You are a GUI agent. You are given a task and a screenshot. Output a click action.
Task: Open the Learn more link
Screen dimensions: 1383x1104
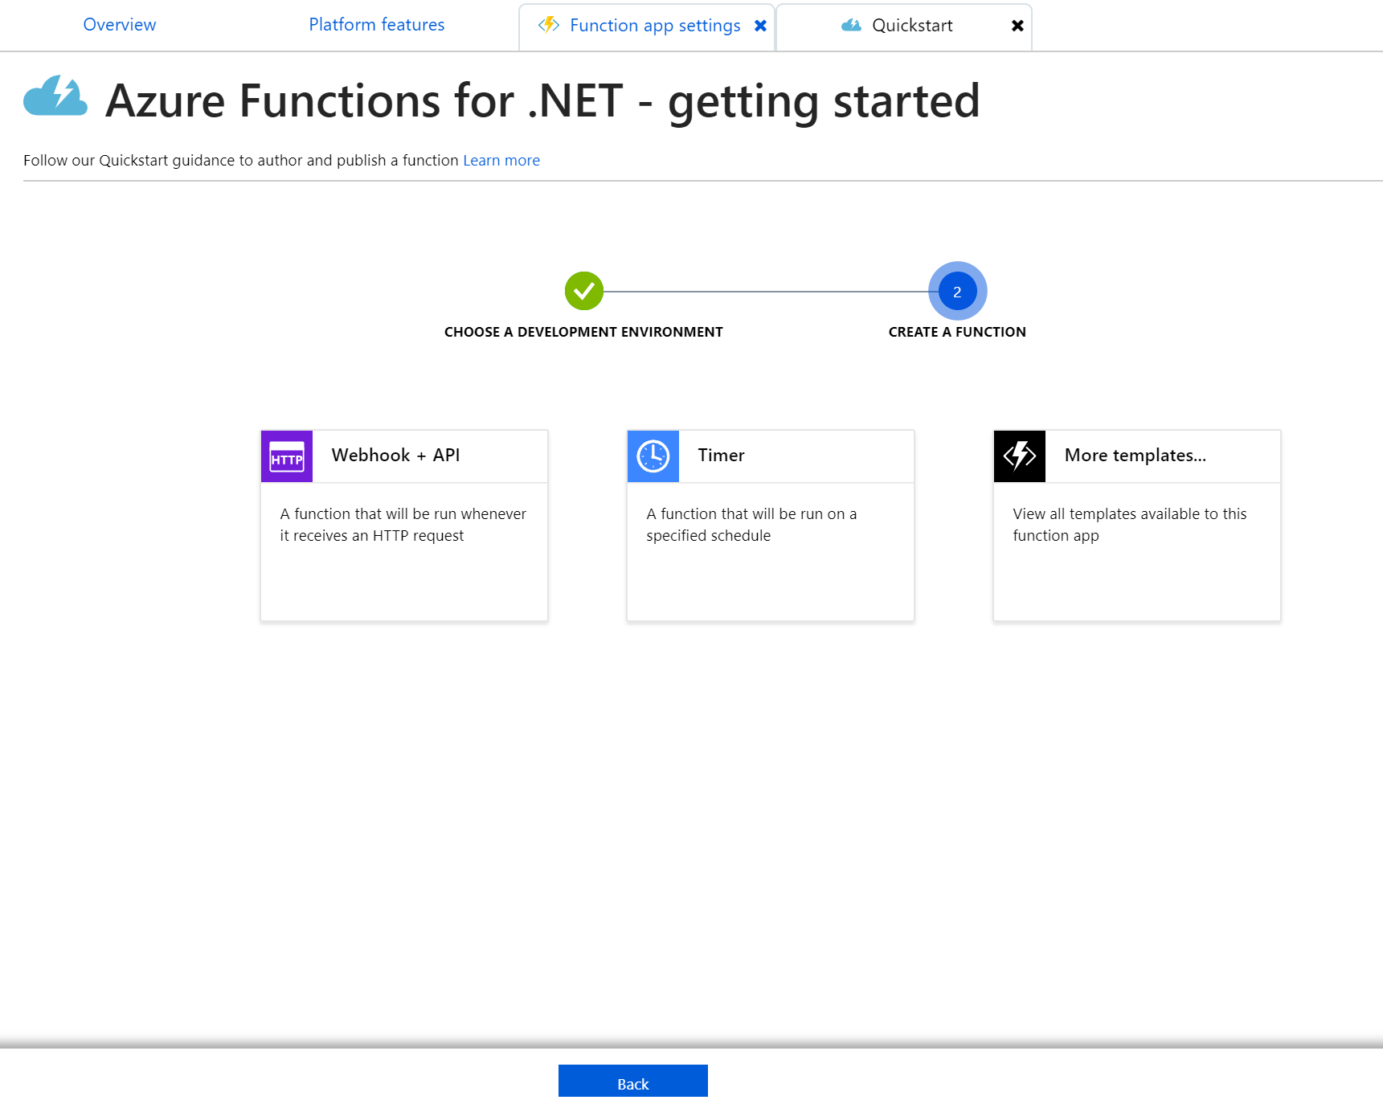(501, 161)
